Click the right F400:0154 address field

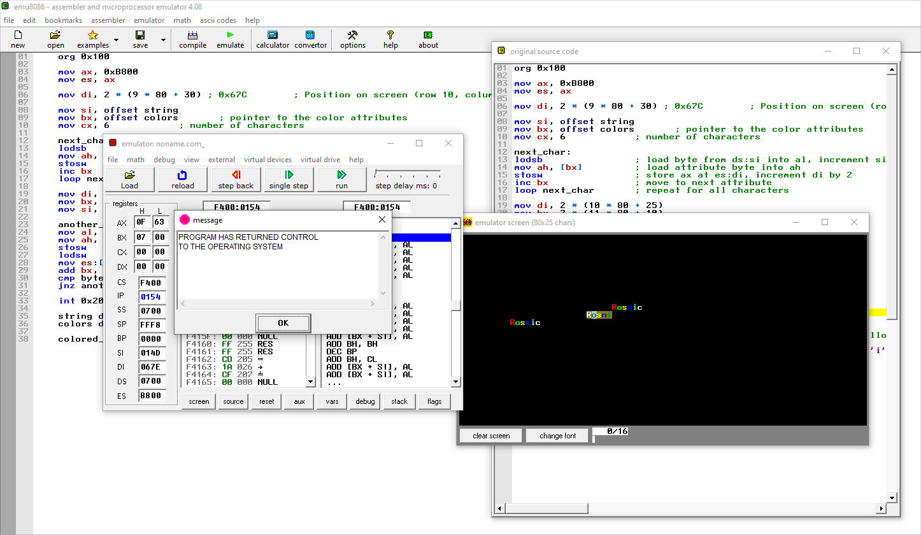pos(376,207)
